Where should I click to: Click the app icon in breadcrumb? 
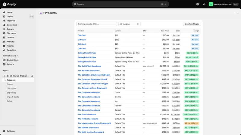coord(41,13)
